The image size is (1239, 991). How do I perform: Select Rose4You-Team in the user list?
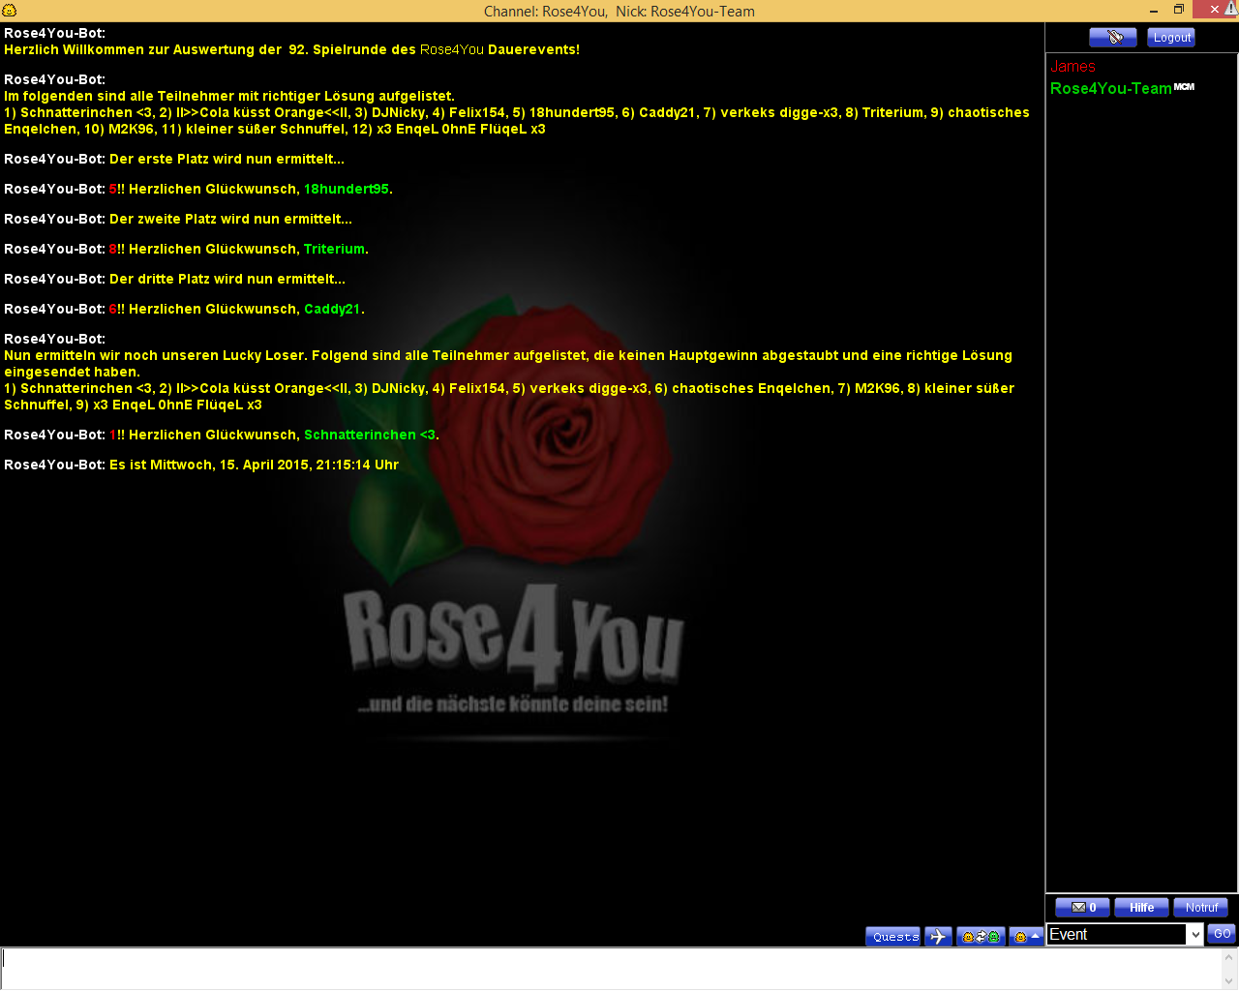(1110, 89)
